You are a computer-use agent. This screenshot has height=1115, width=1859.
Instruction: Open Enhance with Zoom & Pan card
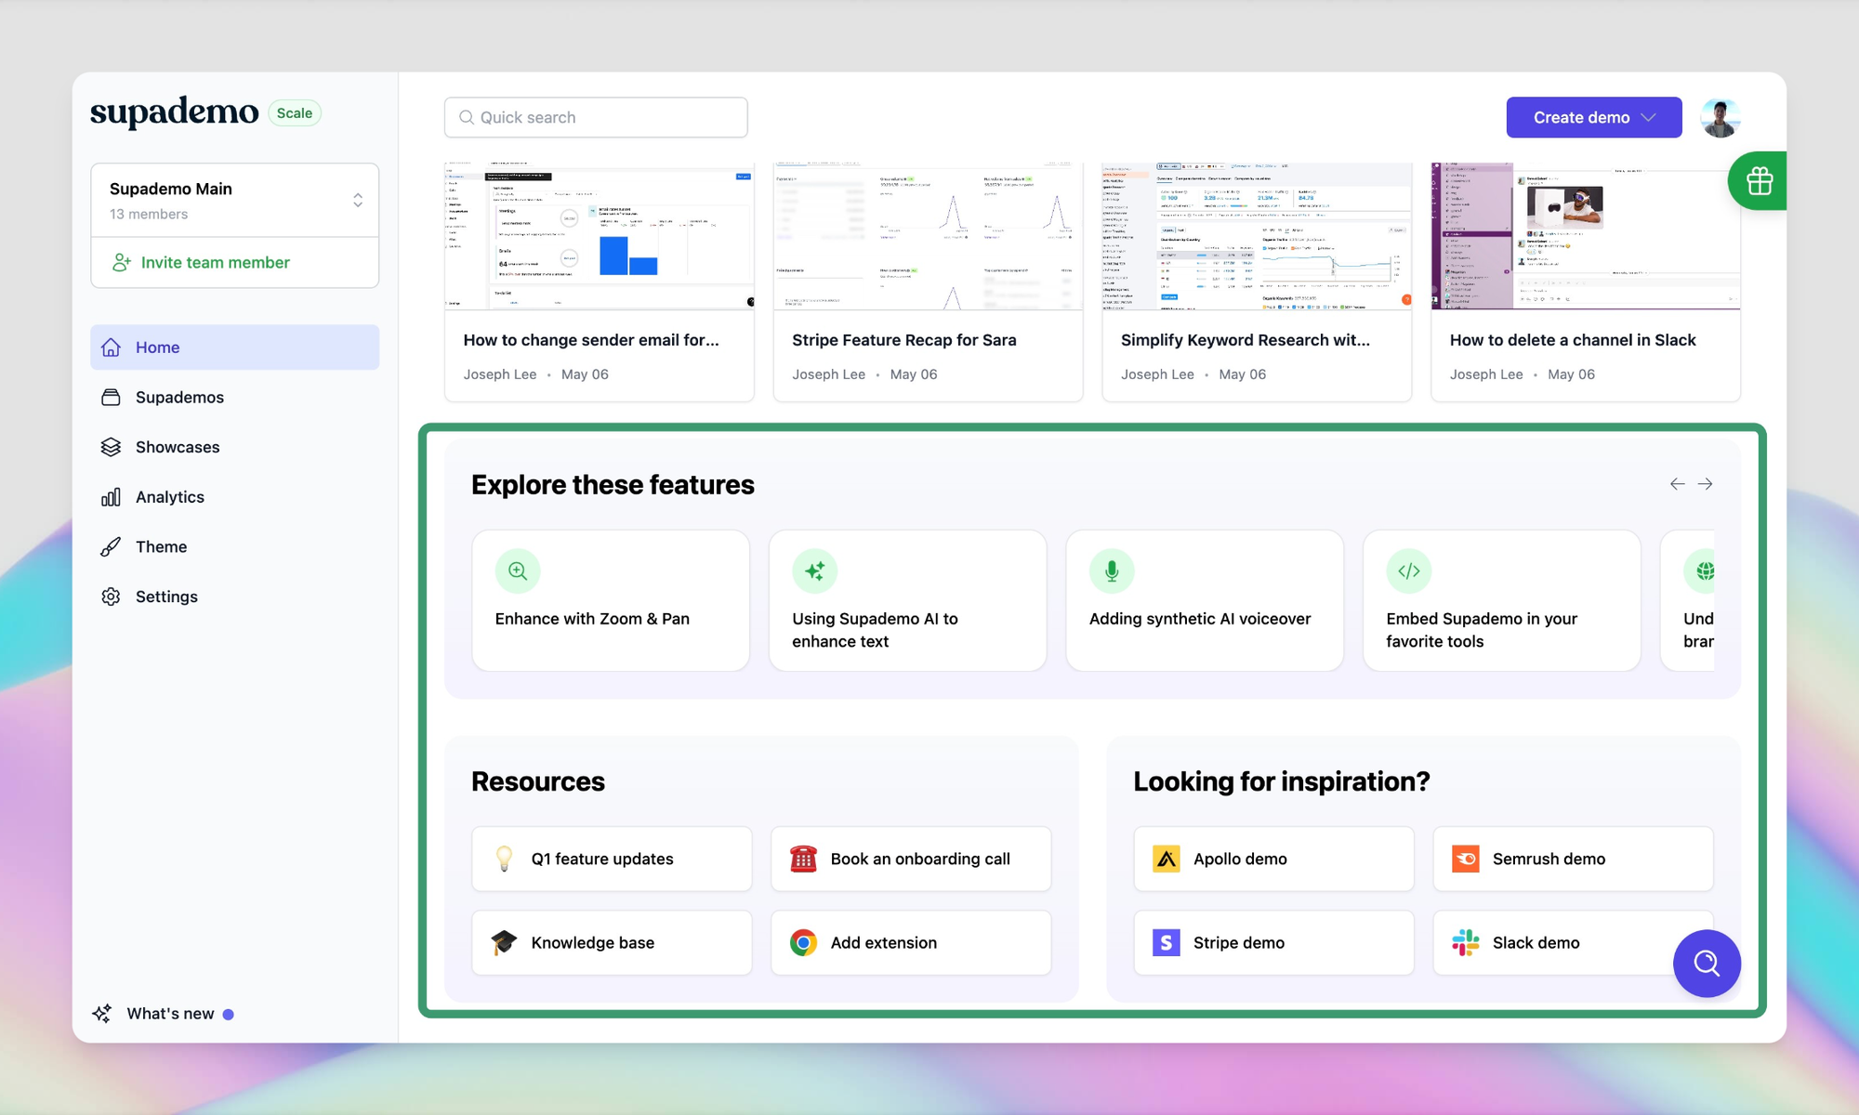pyautogui.click(x=611, y=600)
